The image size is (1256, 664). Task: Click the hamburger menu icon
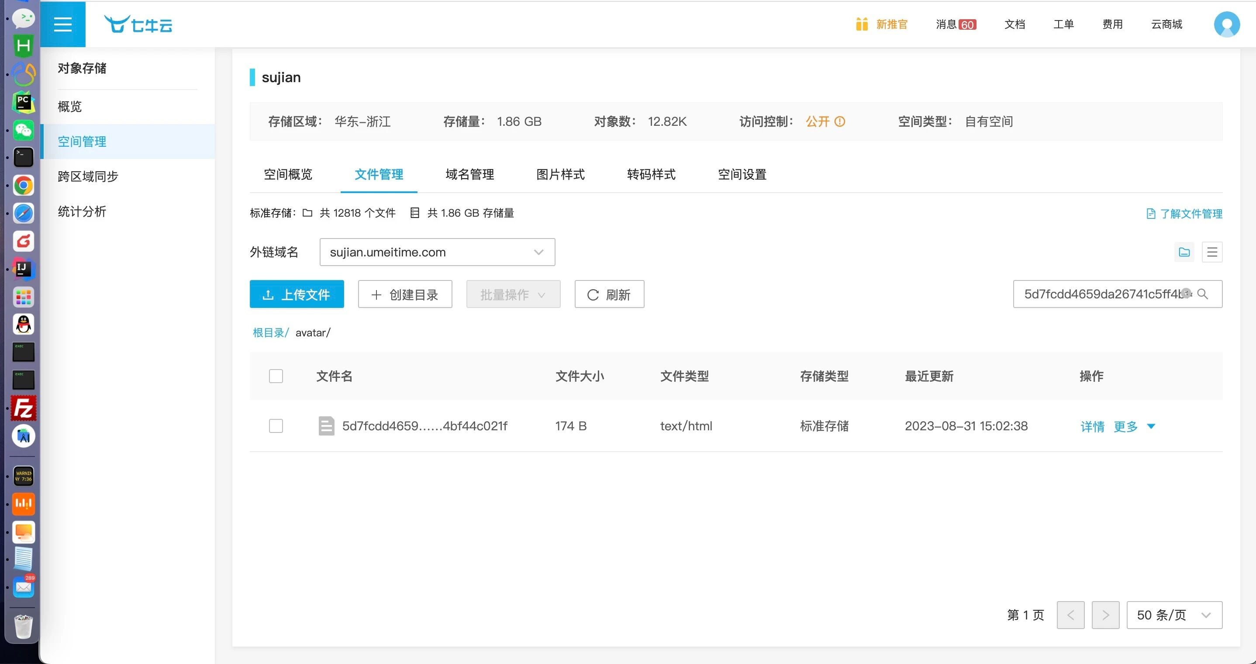[62, 24]
